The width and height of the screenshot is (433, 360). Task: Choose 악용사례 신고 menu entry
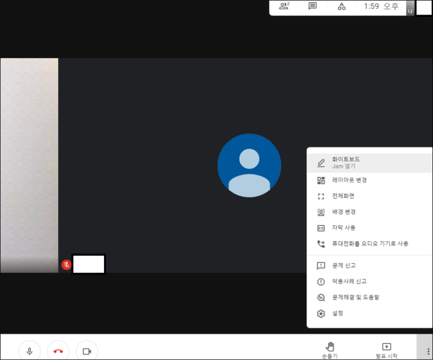tap(370, 282)
